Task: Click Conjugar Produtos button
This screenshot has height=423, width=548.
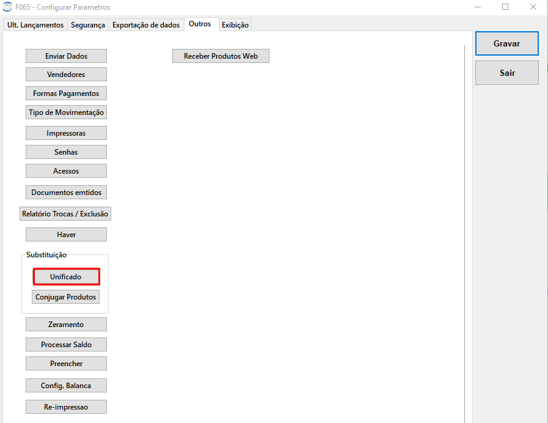Action: coord(66,297)
